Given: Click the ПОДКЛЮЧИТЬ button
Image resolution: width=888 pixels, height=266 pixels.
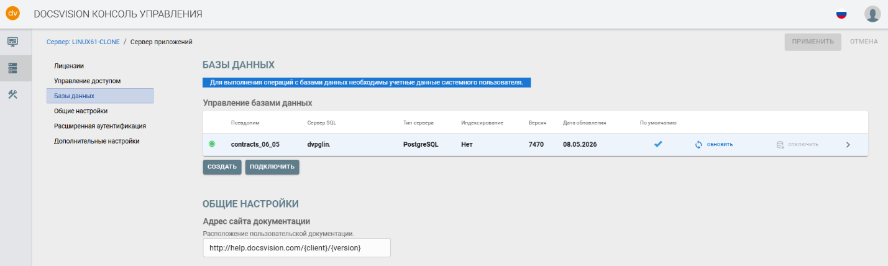Looking at the screenshot, I should [272, 167].
